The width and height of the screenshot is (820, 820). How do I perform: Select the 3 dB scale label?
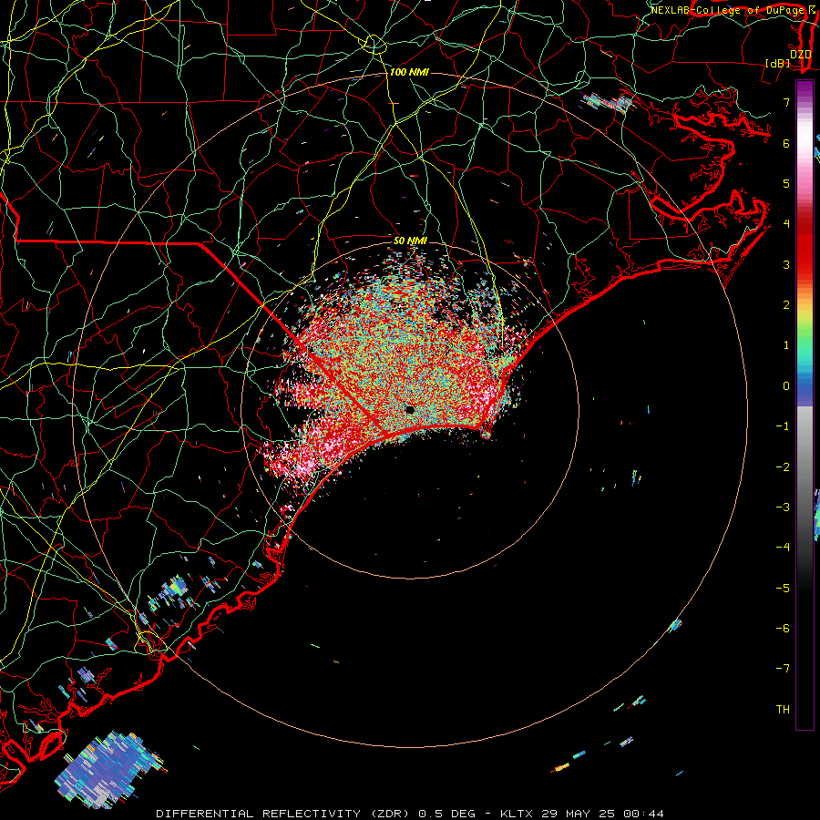786,264
